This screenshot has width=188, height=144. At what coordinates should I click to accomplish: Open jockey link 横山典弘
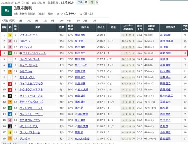80,35
